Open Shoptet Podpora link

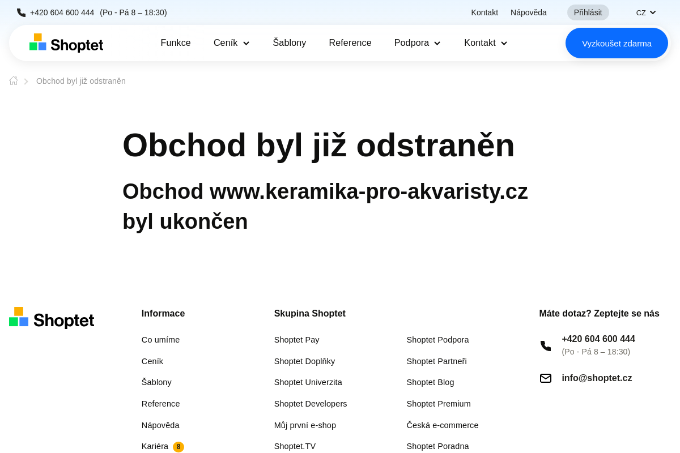click(438, 340)
